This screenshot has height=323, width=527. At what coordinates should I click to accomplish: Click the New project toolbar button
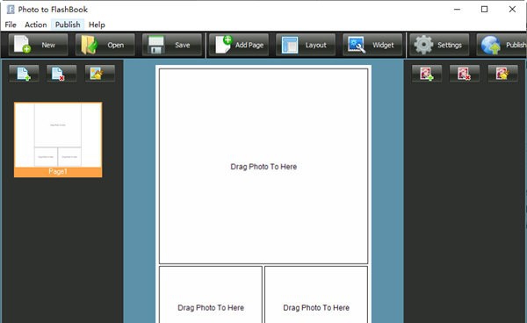[x=38, y=45]
